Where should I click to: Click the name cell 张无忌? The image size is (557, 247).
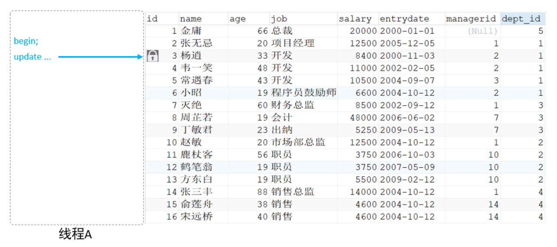click(x=197, y=43)
